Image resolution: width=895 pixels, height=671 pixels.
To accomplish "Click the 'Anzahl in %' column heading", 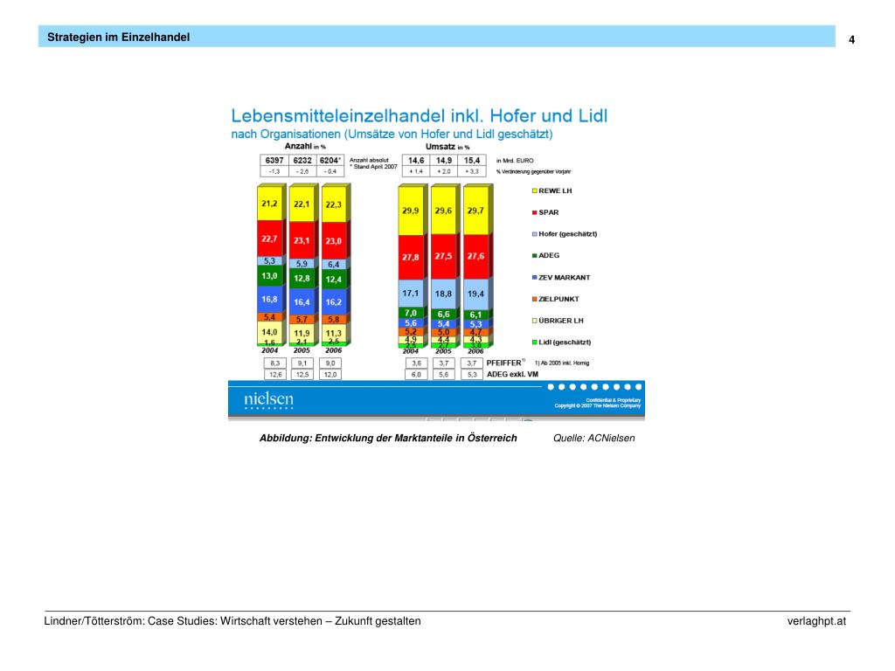I will [305, 147].
